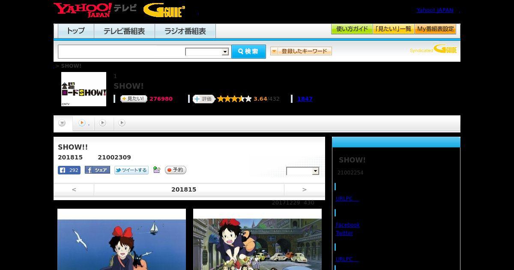
Task: Open the 使い方ガイド button
Action: pos(352,29)
